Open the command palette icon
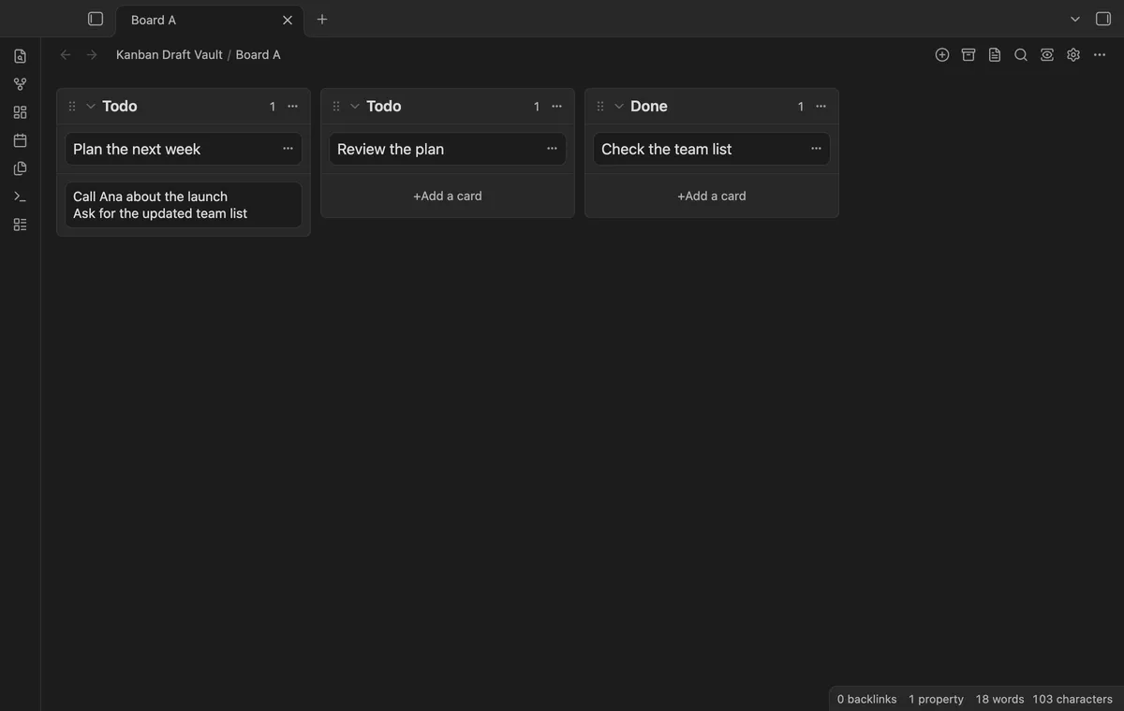This screenshot has width=1124, height=711. tap(20, 196)
